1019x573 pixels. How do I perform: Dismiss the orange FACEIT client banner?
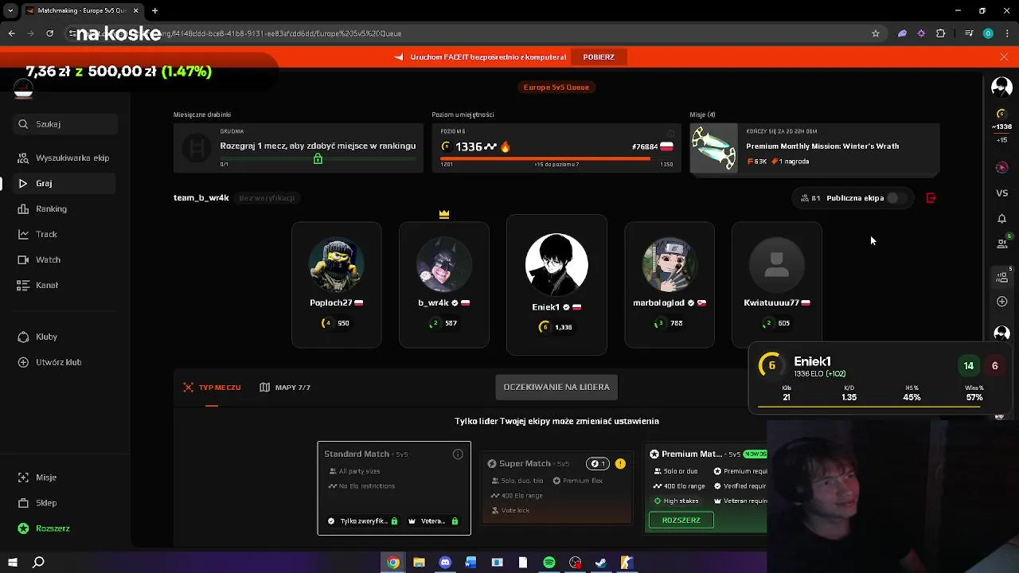(x=1004, y=57)
